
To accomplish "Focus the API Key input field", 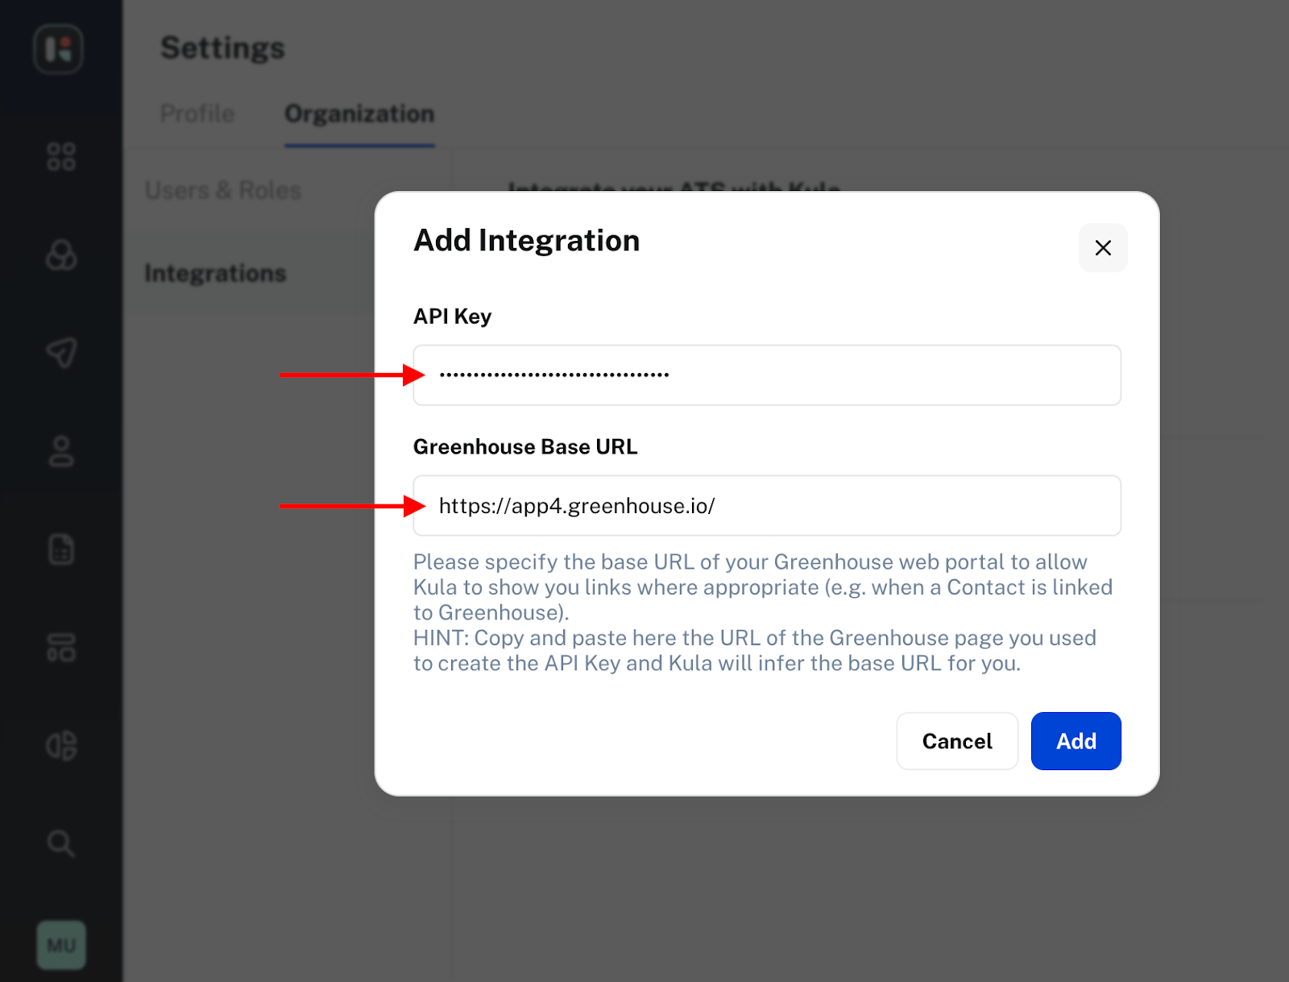I will click(767, 375).
